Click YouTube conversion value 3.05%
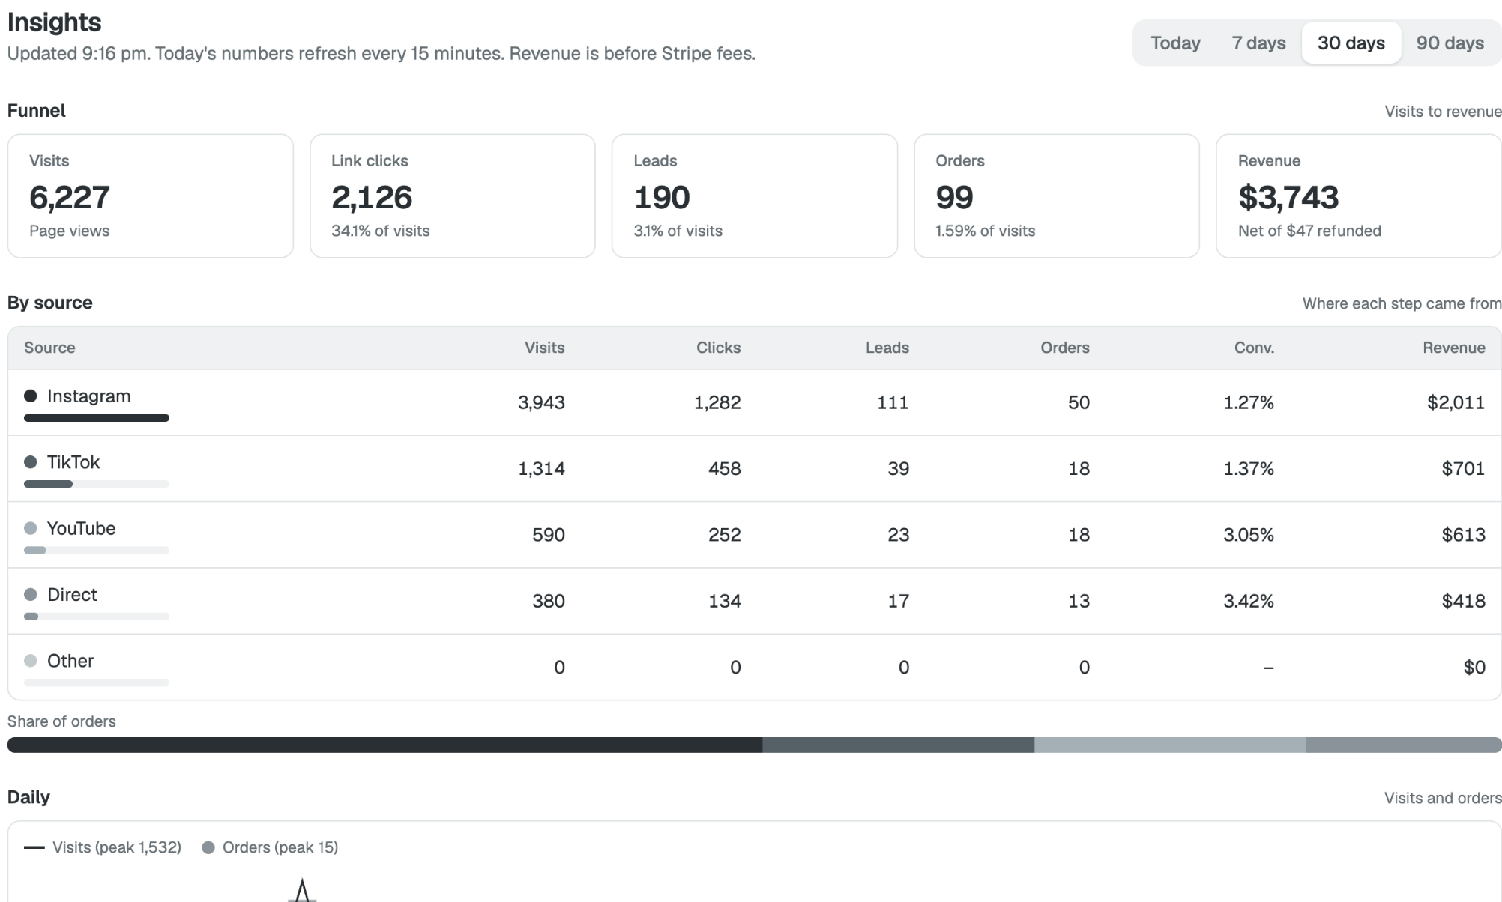 point(1249,535)
